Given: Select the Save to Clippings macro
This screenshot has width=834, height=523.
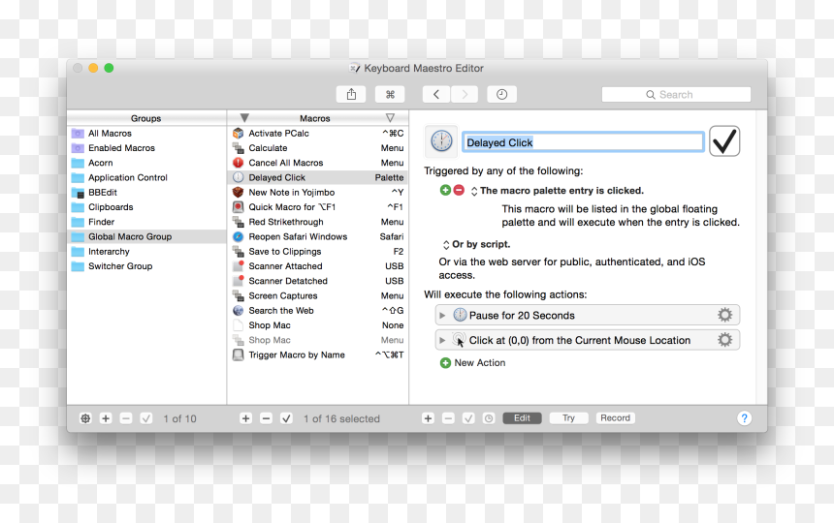Looking at the screenshot, I should click(x=318, y=252).
